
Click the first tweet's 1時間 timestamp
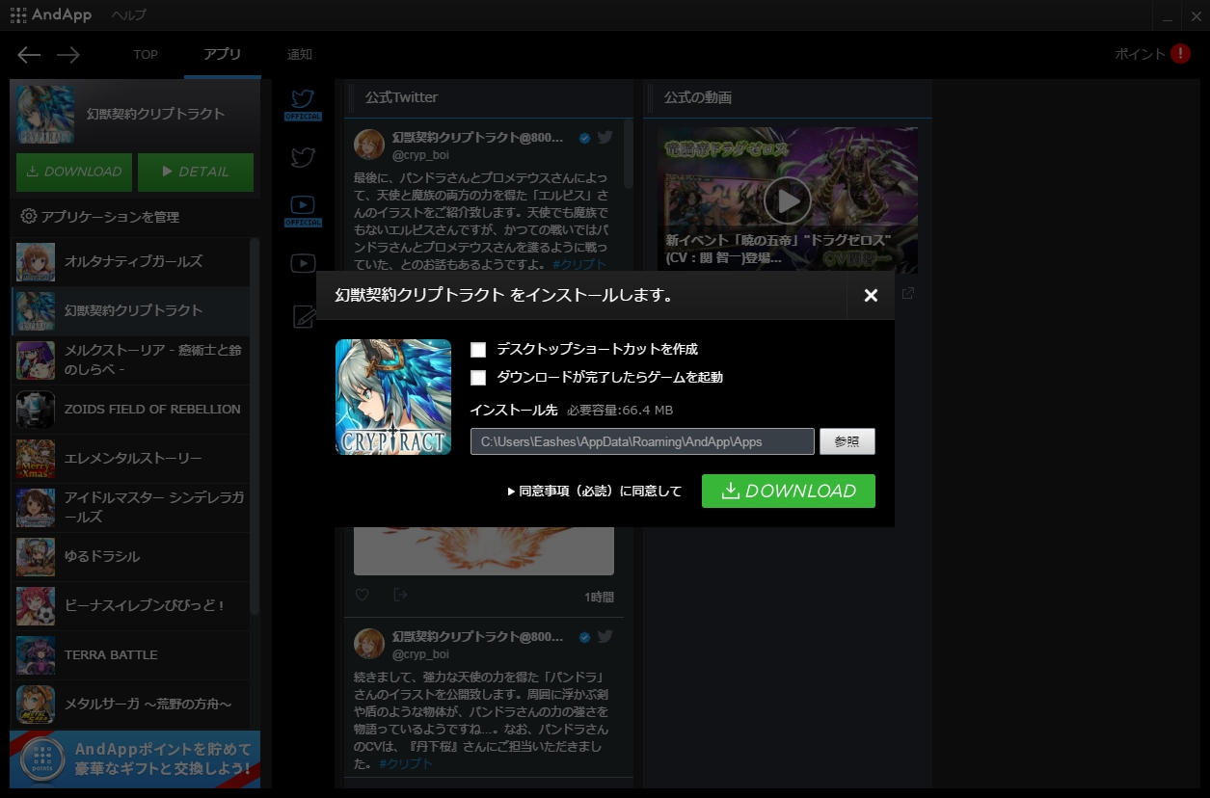(599, 598)
